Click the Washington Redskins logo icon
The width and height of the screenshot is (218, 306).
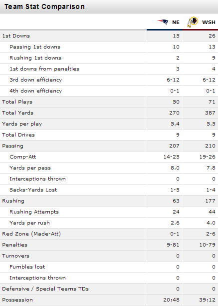[193, 22]
